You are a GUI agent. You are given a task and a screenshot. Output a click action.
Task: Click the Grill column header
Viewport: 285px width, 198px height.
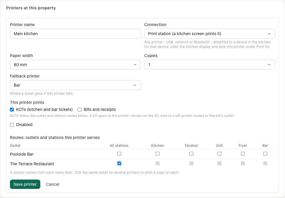(219, 146)
